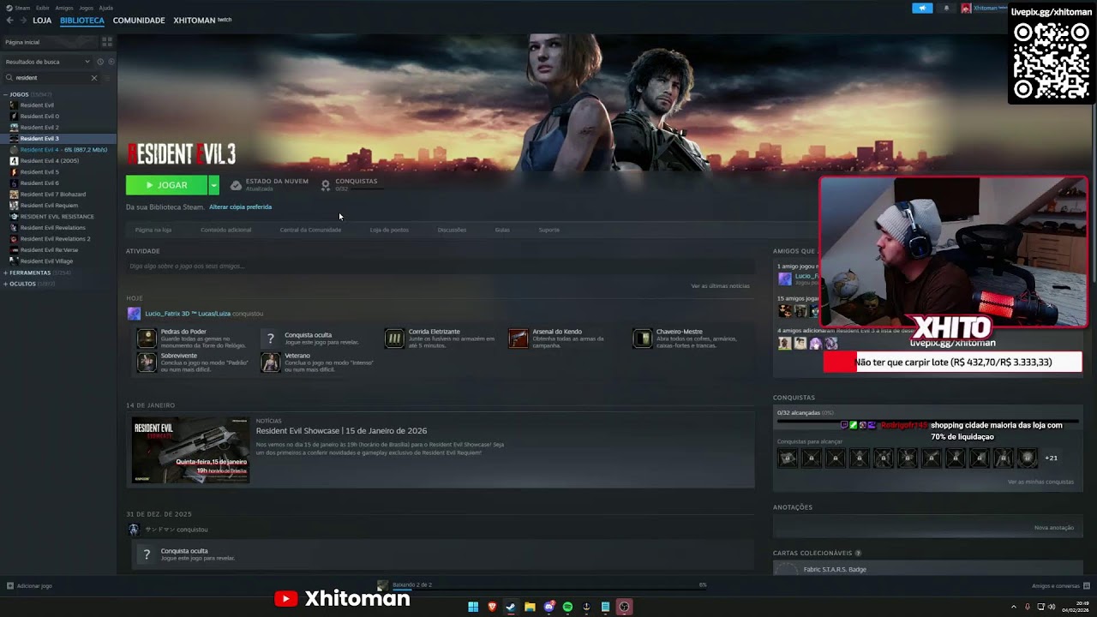Open Brave browser from the taskbar
The height and width of the screenshot is (617, 1097).
[492, 607]
